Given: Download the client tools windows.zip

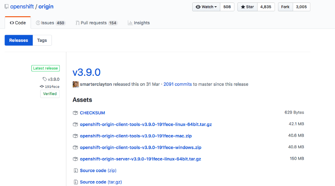Looking at the screenshot, I should [x=141, y=147].
